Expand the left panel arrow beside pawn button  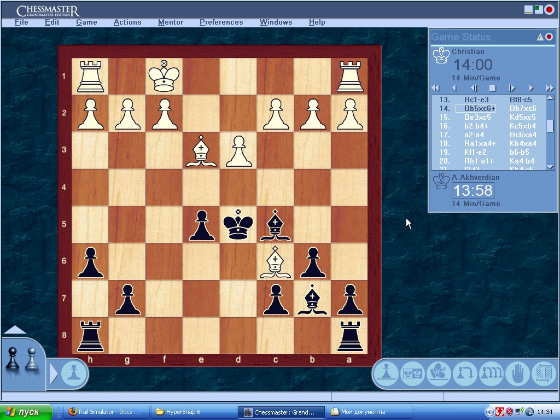(54, 374)
